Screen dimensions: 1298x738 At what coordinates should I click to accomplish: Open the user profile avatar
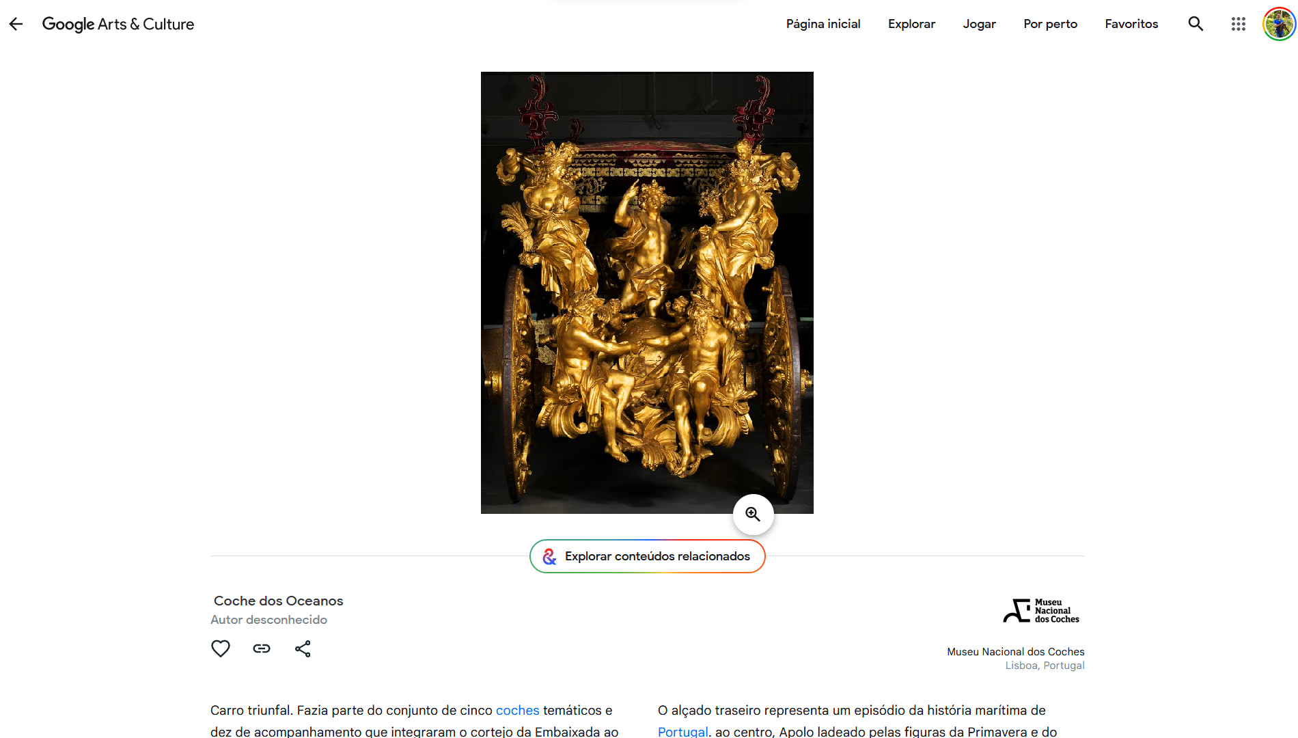(1279, 24)
